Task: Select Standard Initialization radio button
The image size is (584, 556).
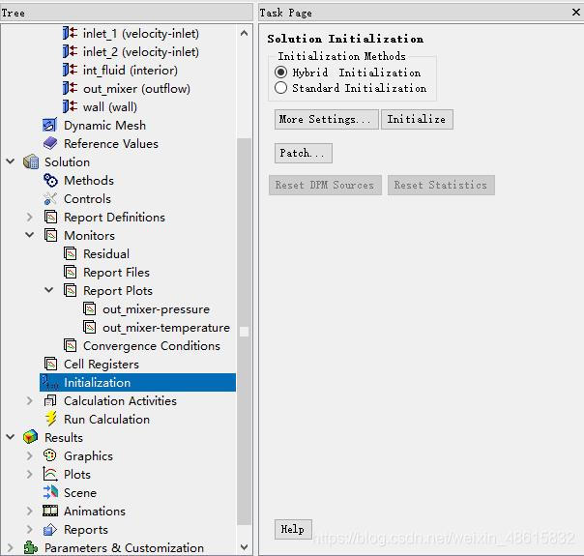Action: (x=281, y=88)
